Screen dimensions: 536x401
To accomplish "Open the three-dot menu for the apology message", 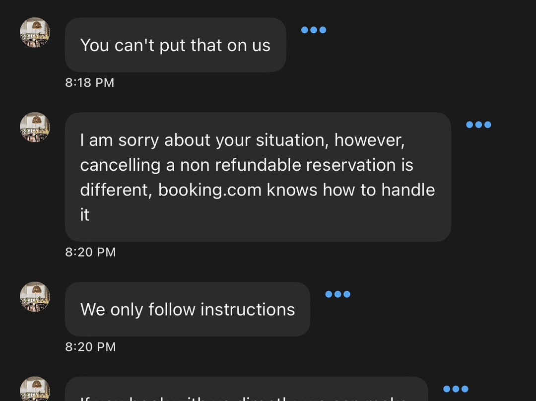I will pyautogui.click(x=478, y=125).
